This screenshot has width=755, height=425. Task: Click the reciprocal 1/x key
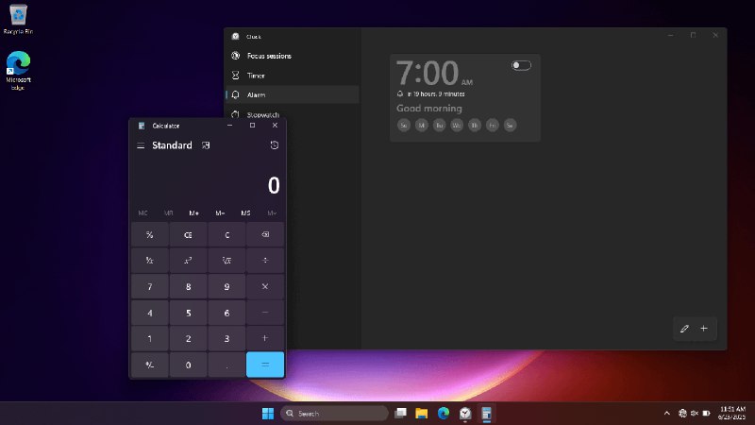click(150, 261)
